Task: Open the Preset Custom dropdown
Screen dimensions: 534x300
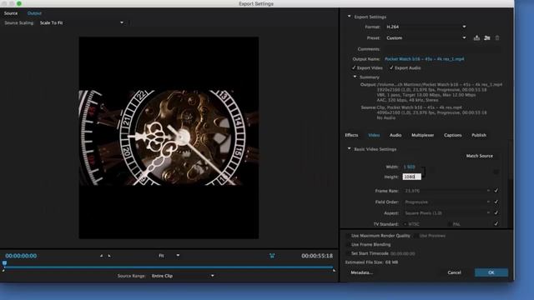Action: (x=426, y=37)
